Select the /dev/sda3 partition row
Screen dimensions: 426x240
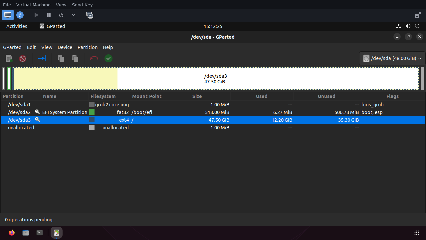point(213,120)
